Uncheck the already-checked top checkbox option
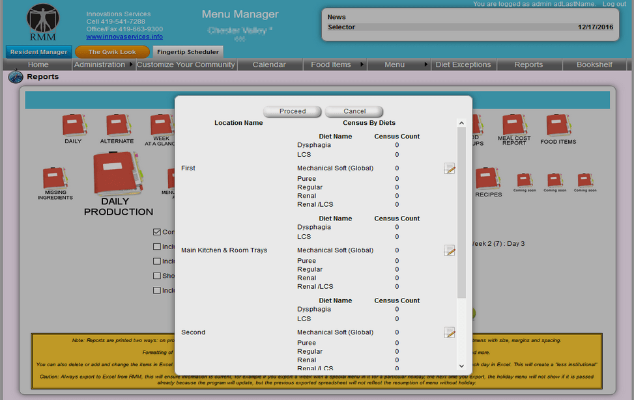634x400 pixels. click(157, 232)
